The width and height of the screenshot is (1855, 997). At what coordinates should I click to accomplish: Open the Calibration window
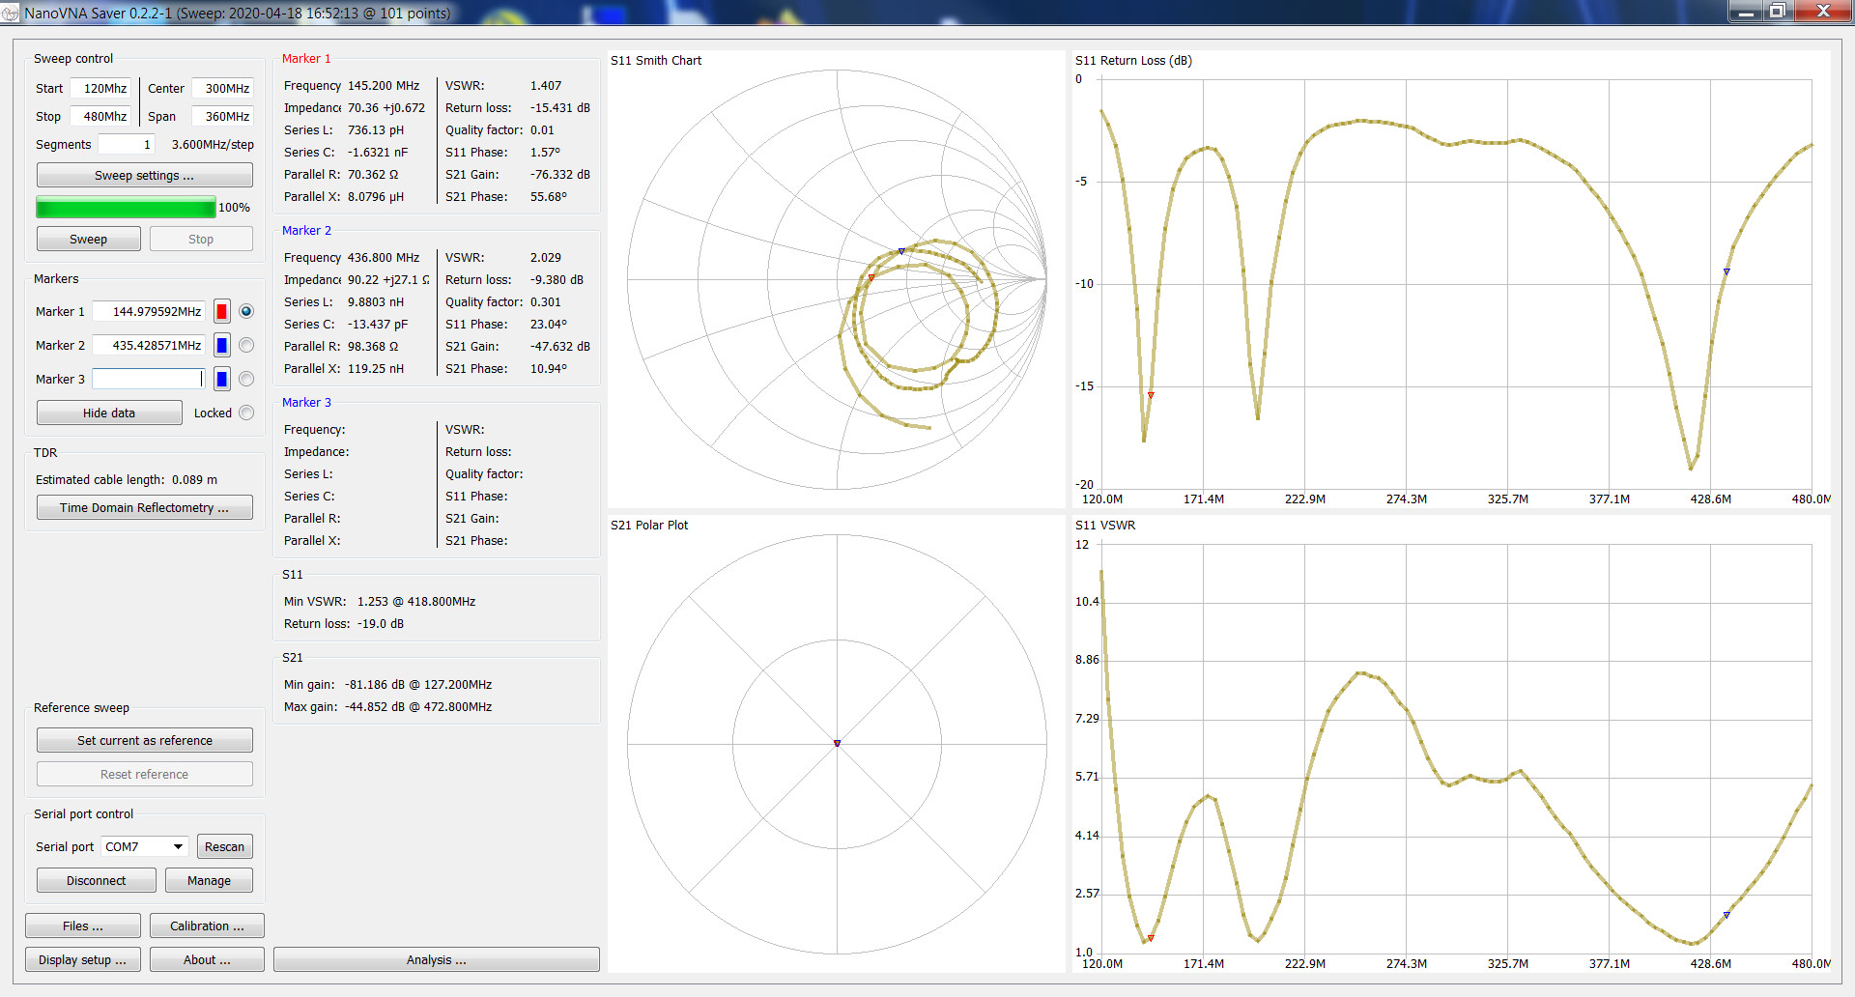pyautogui.click(x=207, y=926)
